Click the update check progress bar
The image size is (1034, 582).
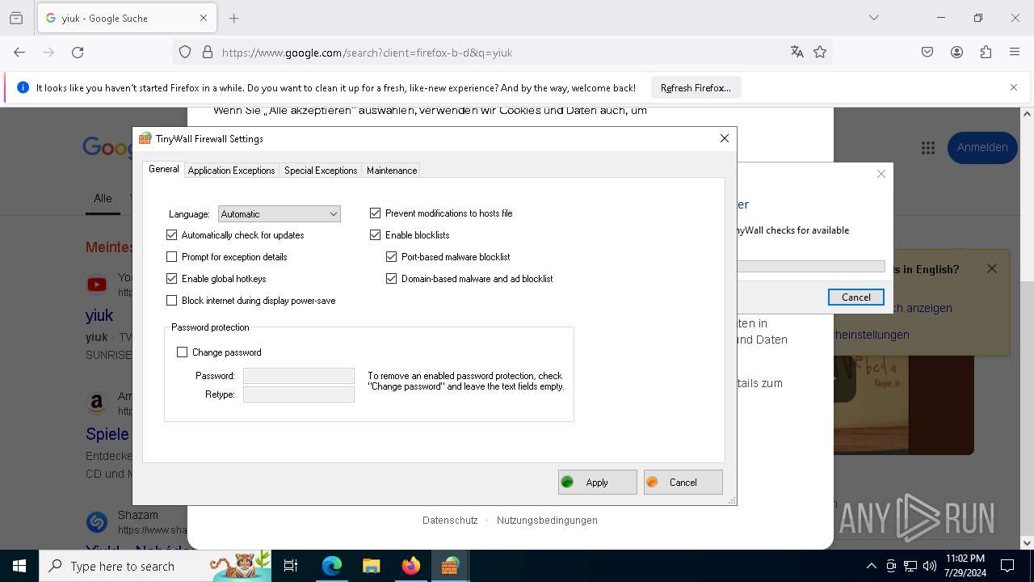[x=811, y=266]
